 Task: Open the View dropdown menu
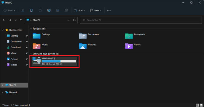point(95,10)
